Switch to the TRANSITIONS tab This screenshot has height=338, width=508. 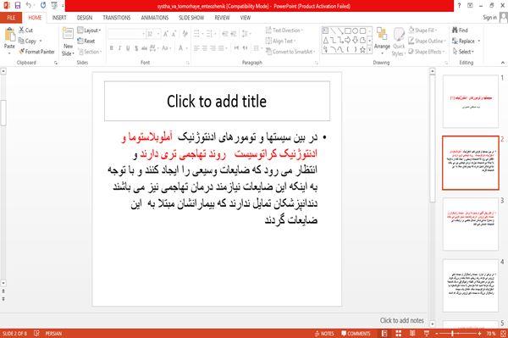point(117,18)
